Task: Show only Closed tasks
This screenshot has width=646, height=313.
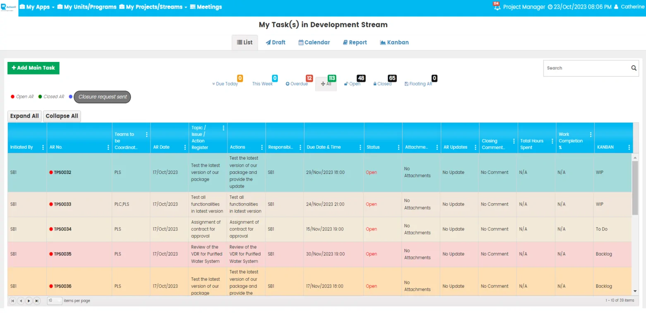Action: coord(382,84)
